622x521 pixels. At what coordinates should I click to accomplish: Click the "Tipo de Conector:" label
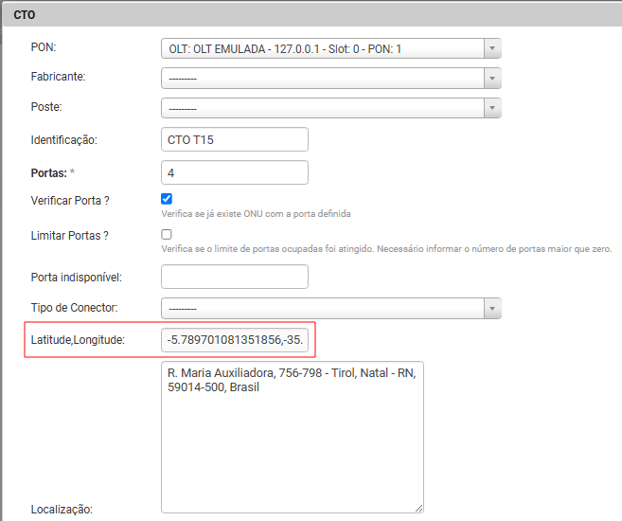(x=74, y=308)
